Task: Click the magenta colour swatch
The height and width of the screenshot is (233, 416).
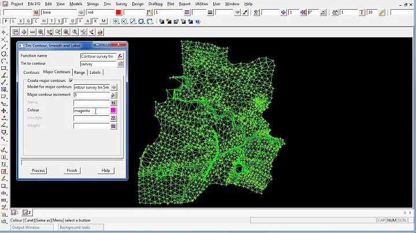Action: point(113,110)
